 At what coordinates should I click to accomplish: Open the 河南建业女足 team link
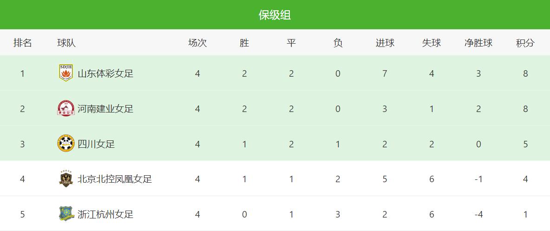coord(105,109)
